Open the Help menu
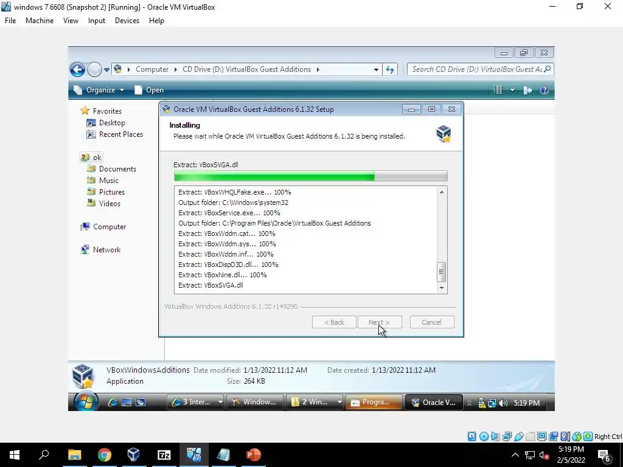Image resolution: width=623 pixels, height=467 pixels. tap(156, 21)
